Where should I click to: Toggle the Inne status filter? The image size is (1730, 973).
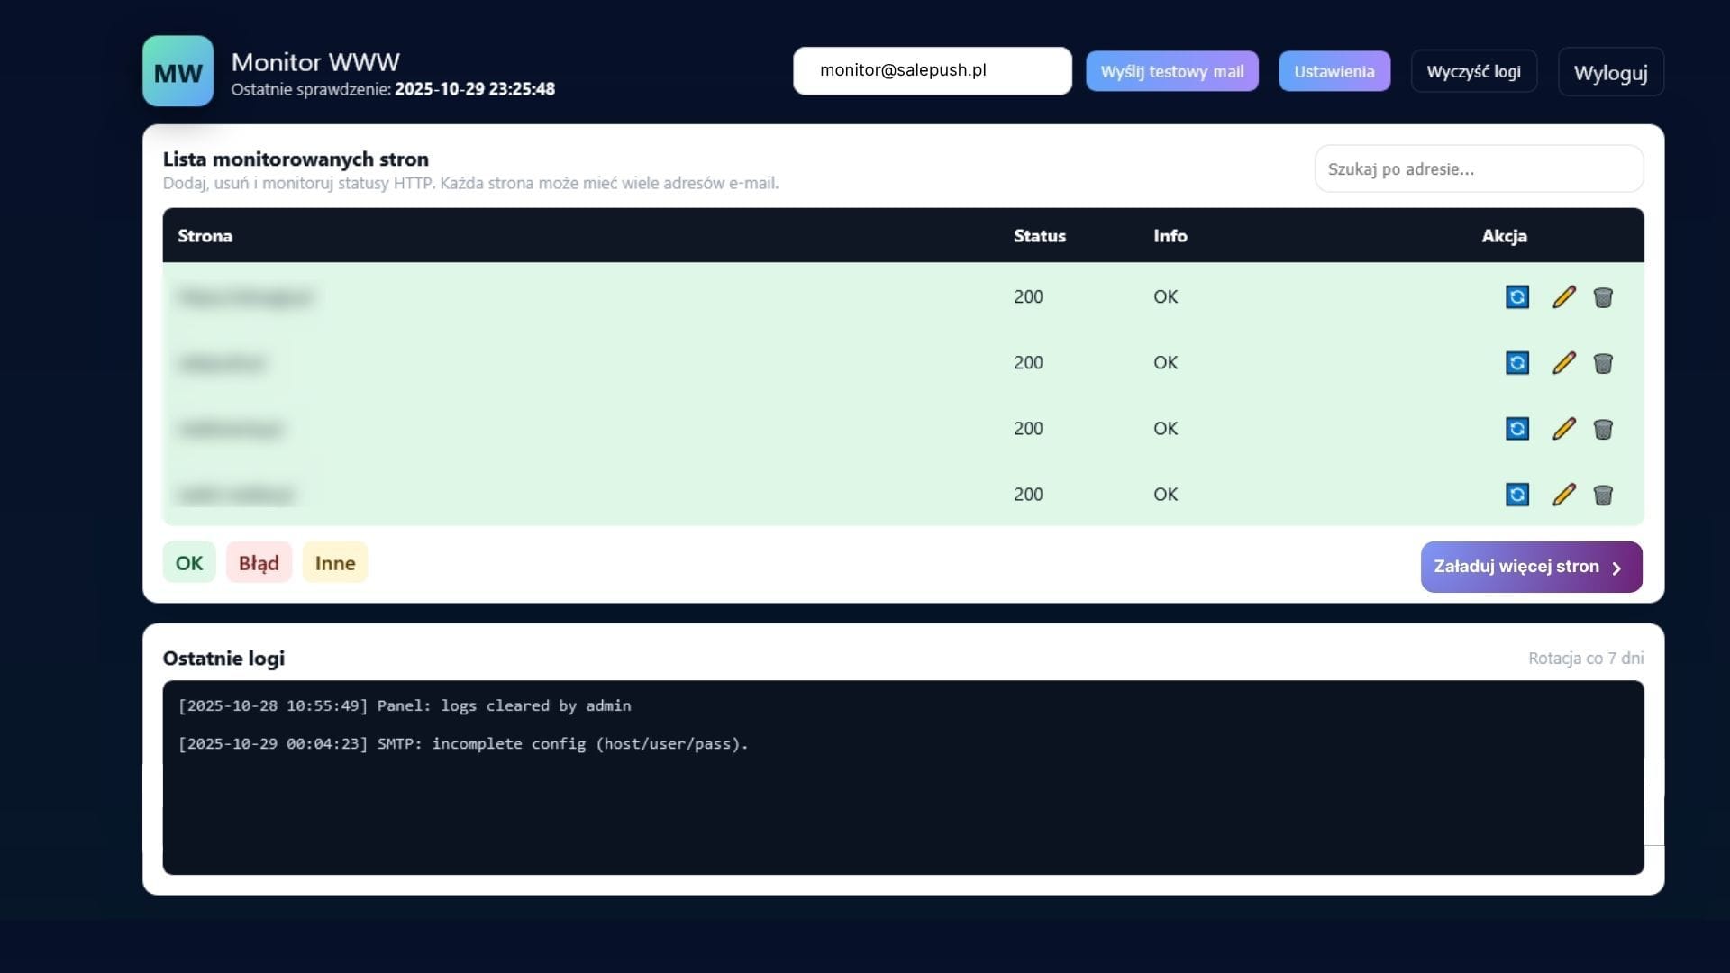pos(335,563)
